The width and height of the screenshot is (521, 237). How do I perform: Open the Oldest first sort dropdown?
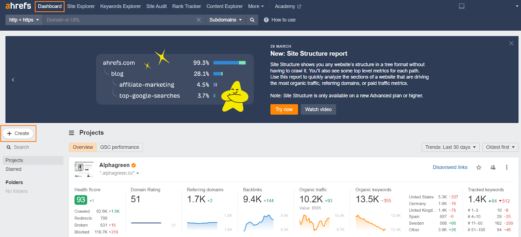pyautogui.click(x=500, y=147)
